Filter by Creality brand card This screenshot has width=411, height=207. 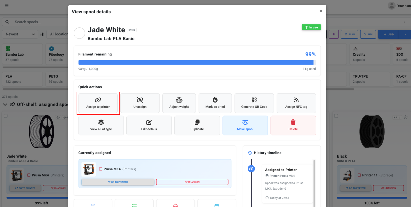point(370,54)
